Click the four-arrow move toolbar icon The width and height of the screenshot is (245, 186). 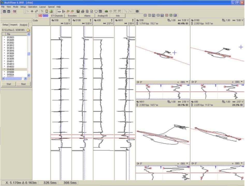(x=32, y=11)
